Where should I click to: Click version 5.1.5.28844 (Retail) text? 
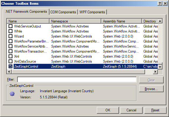tap(54, 97)
